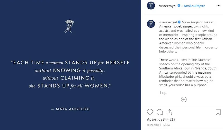Screen dimensions: 223x130
Task: Open the ΠΡΙΝ ΑΠΟ 1 ΗΜΕΡΑ post date
Action: click(158, 125)
